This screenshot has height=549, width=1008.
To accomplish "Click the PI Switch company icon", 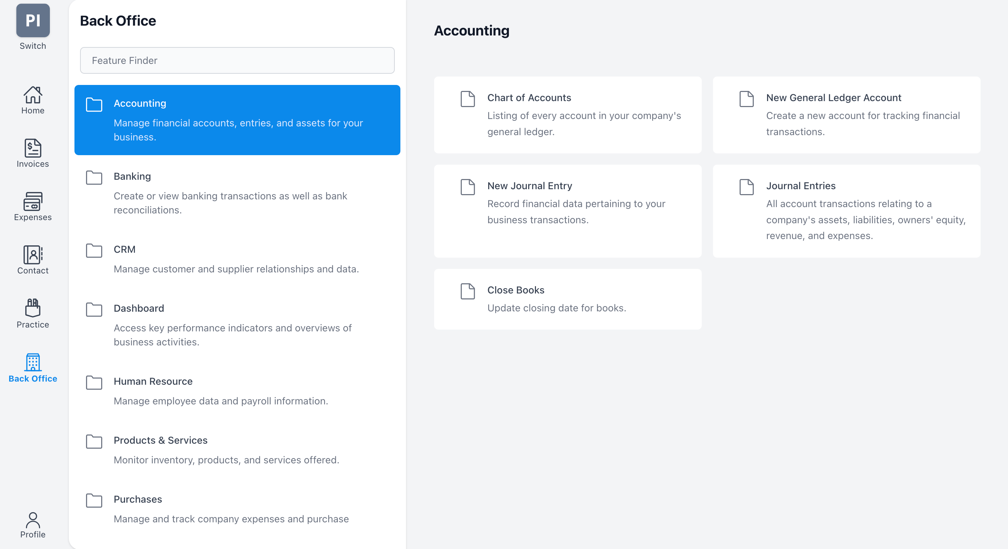I will pyautogui.click(x=32, y=20).
